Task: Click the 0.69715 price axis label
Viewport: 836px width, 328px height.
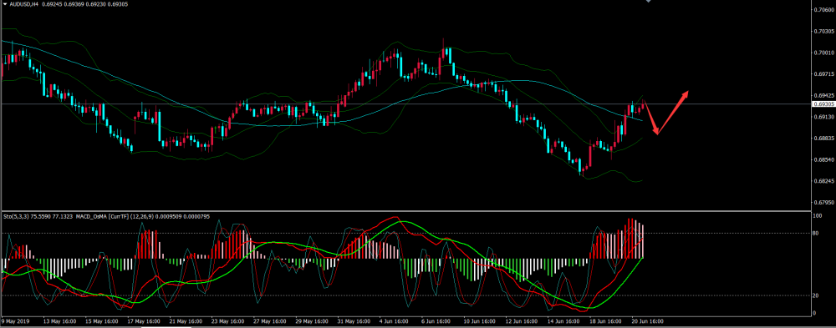Action: [825, 74]
